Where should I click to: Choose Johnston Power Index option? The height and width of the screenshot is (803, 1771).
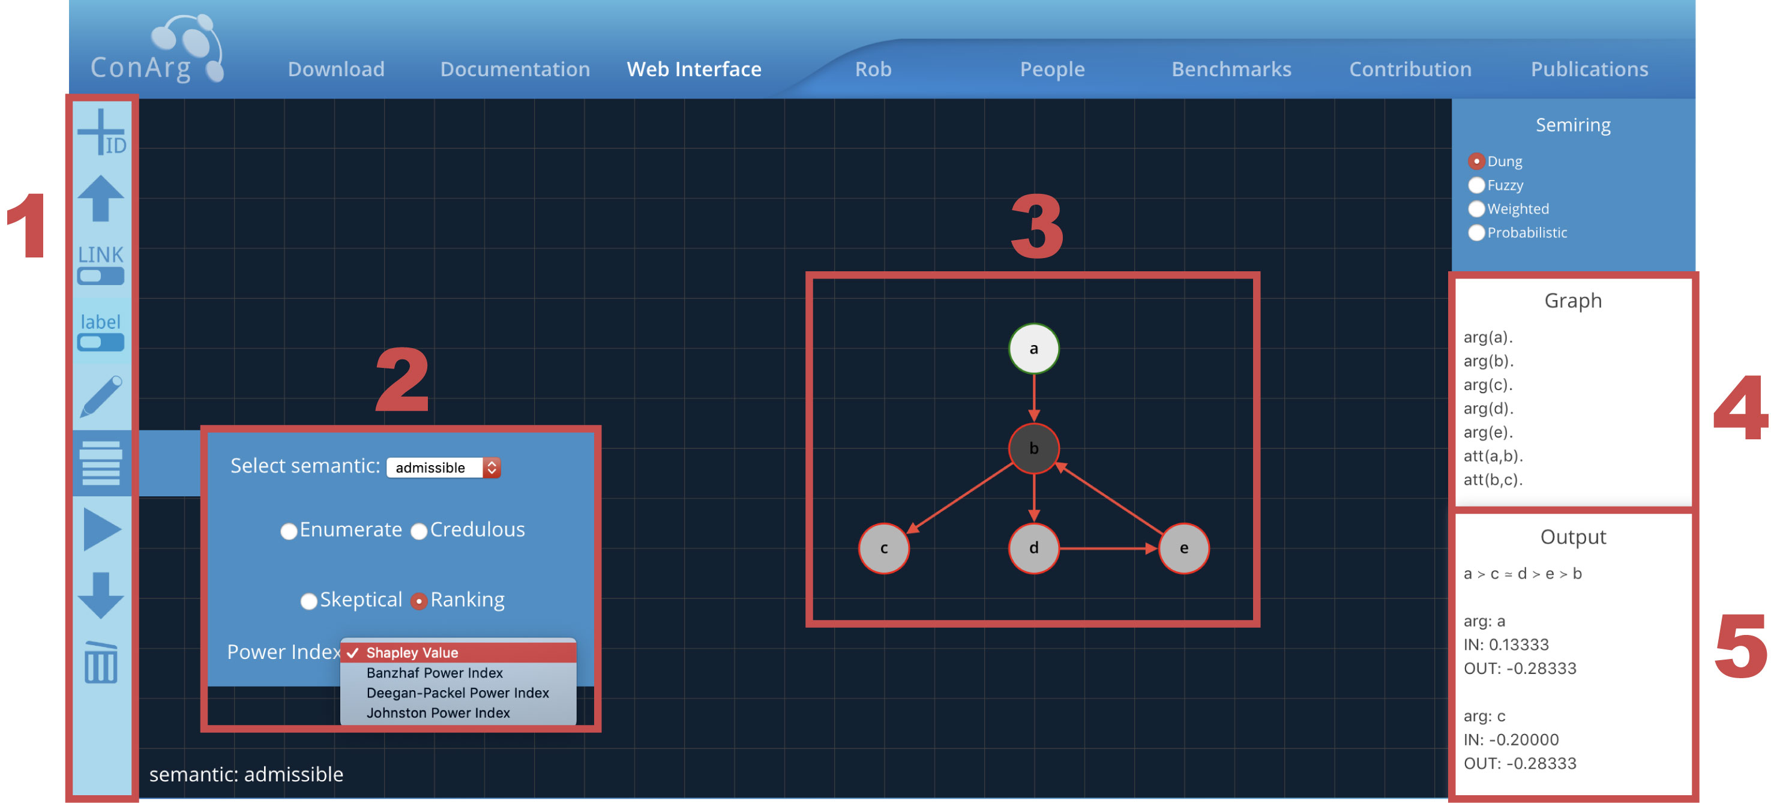[x=438, y=713]
